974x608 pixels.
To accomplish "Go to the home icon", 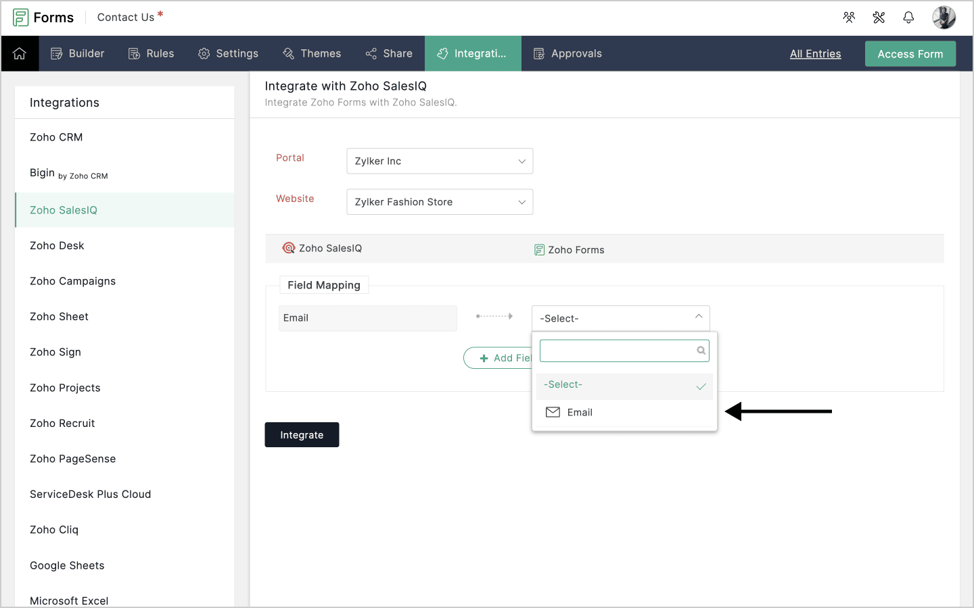I will pyautogui.click(x=20, y=53).
